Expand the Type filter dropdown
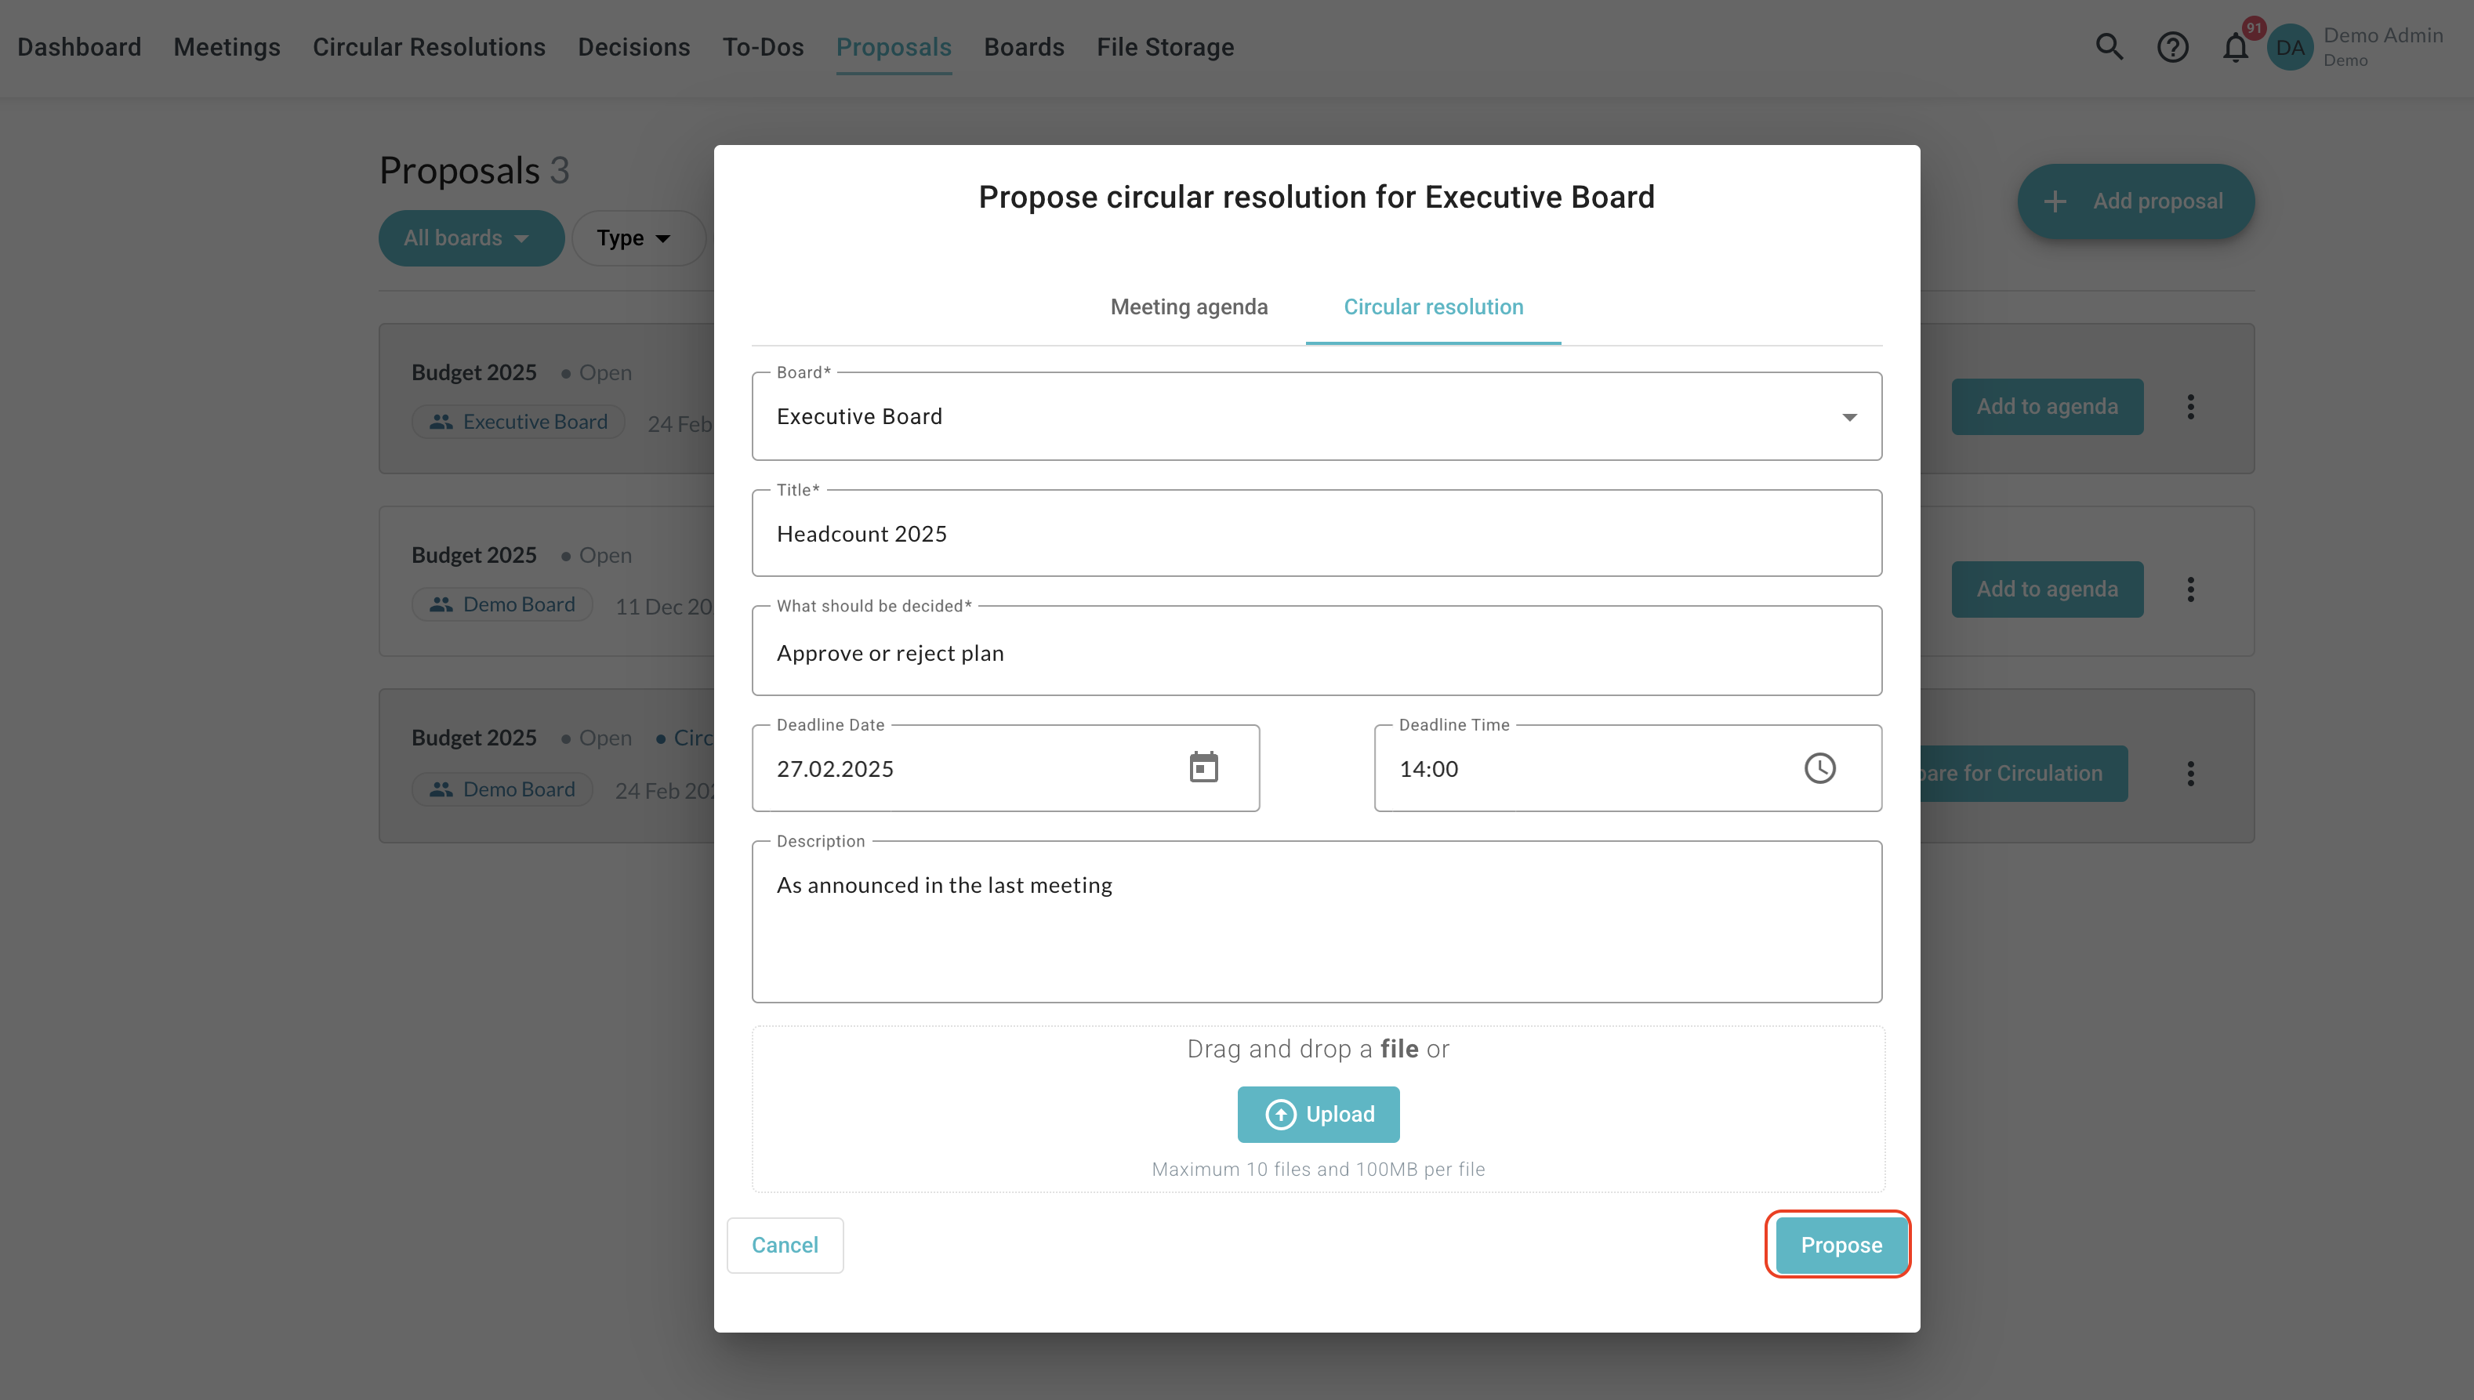This screenshot has height=1400, width=2474. coord(637,238)
